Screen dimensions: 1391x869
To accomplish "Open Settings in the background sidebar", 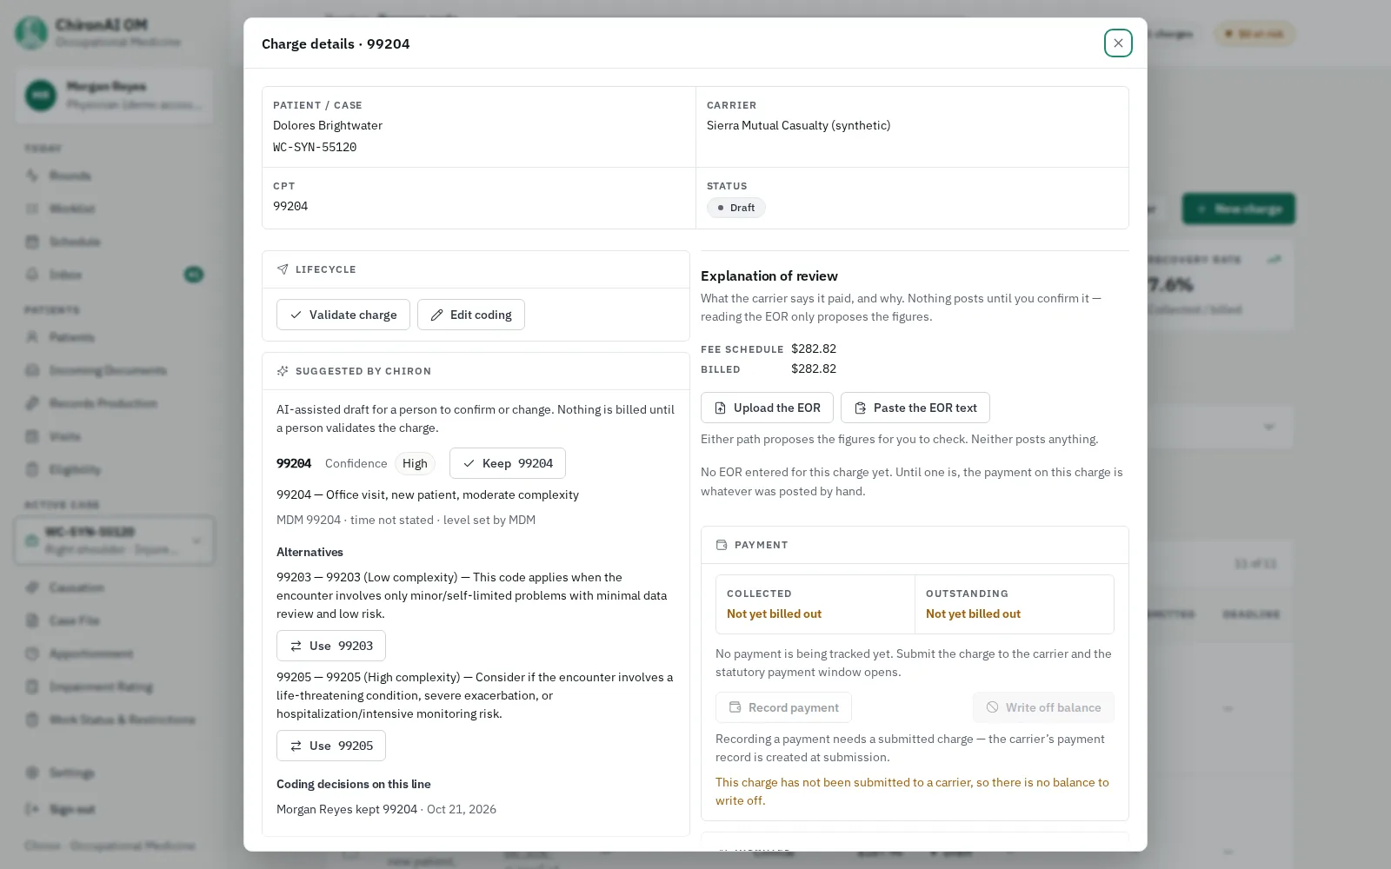I will [x=113, y=773].
